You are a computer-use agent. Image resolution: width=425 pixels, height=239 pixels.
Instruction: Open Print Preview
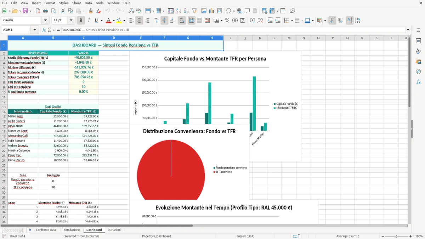pyautogui.click(x=53, y=11)
